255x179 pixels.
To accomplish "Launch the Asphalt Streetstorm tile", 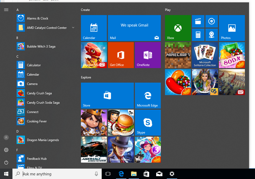I will (x=94, y=150).
